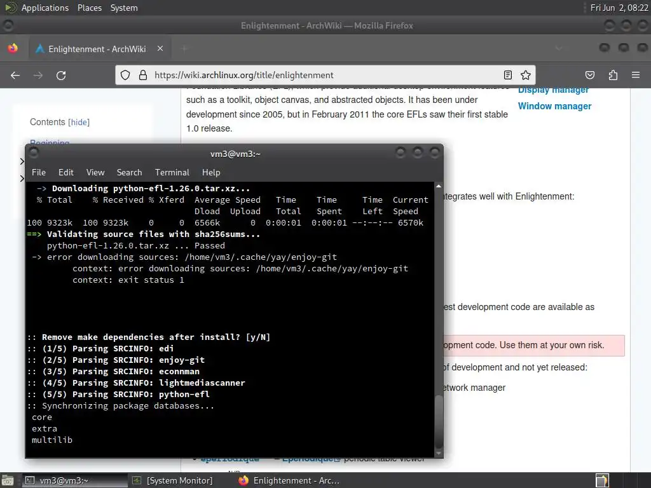Hide the Contents sidebar via [hide]
The height and width of the screenshot is (488, 651).
[x=79, y=122]
